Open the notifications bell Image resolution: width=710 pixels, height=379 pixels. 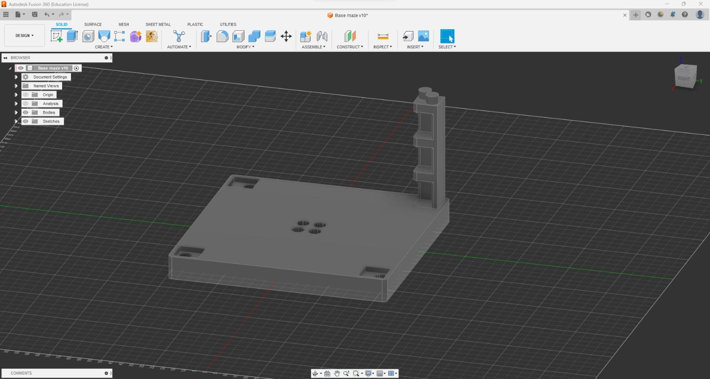pyautogui.click(x=673, y=15)
